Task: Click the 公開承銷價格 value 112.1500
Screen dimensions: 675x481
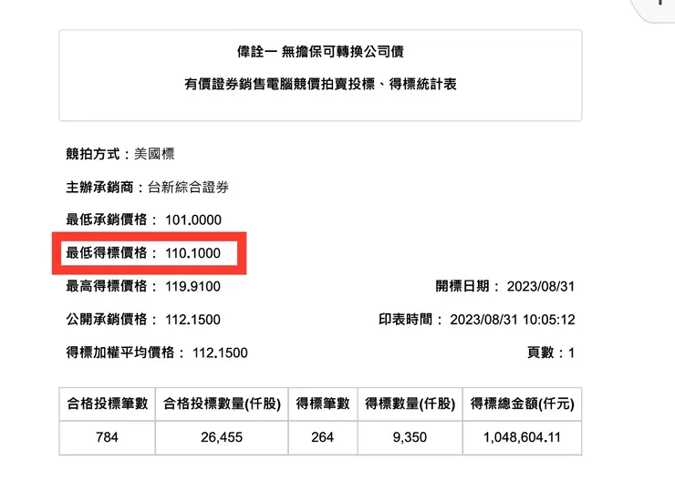Action: point(192,320)
